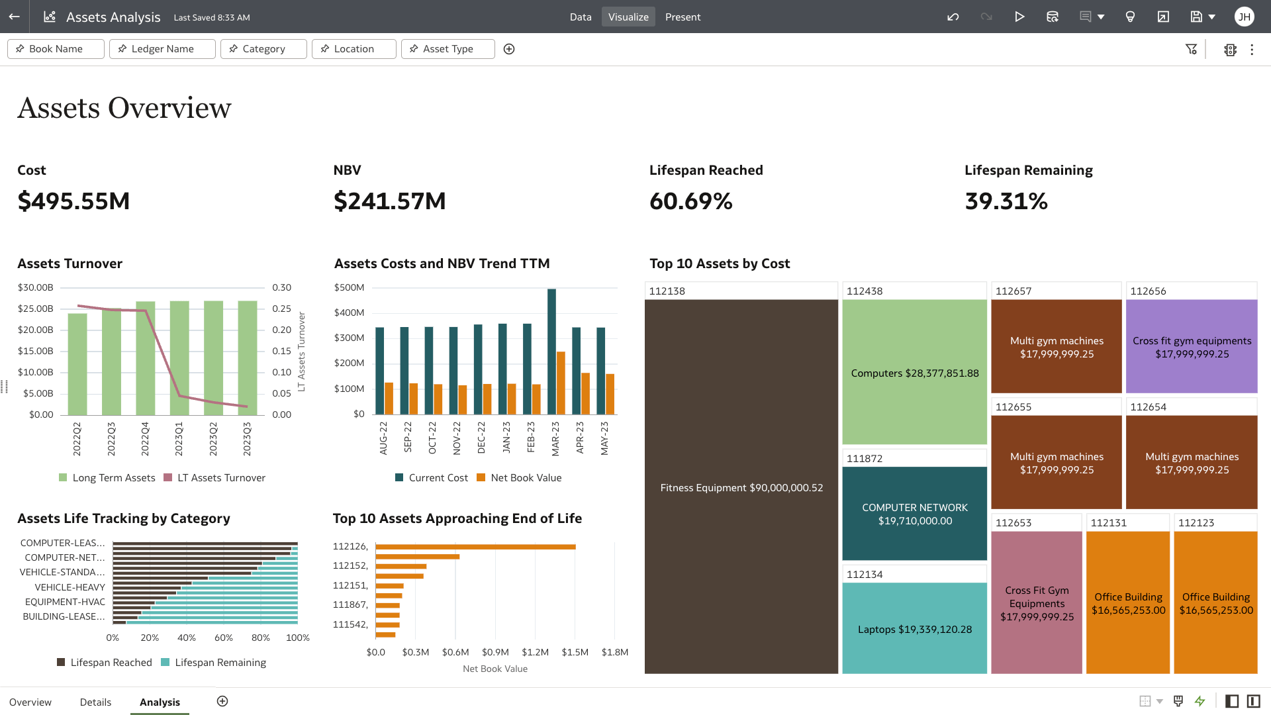Toggle the left panel visibility

1232,701
